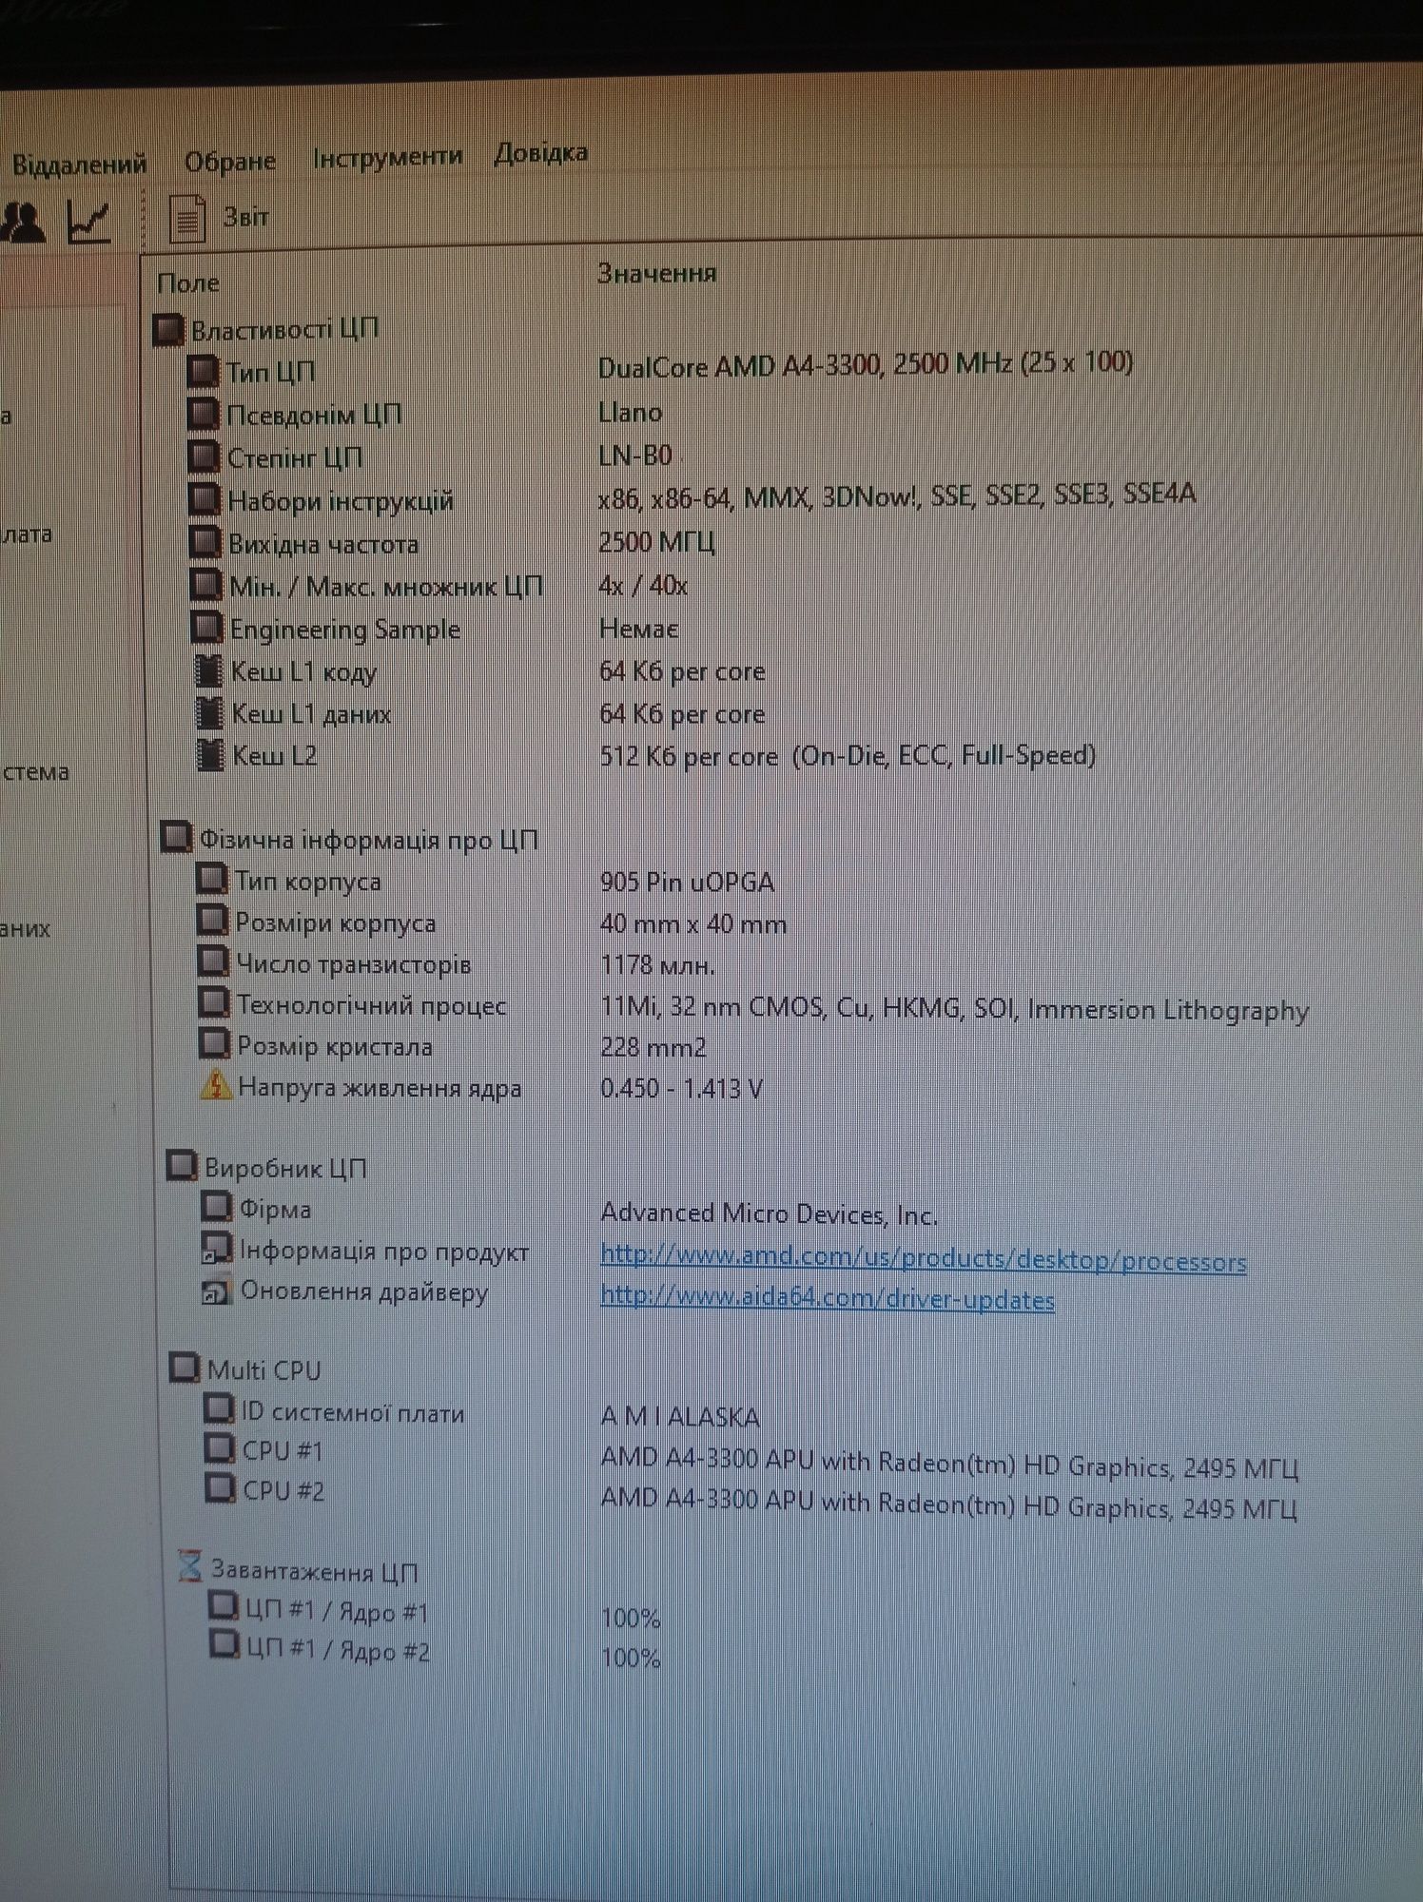Click the Мін. / Макс. множник ЦП icon
1423x1902 pixels.
206,585
